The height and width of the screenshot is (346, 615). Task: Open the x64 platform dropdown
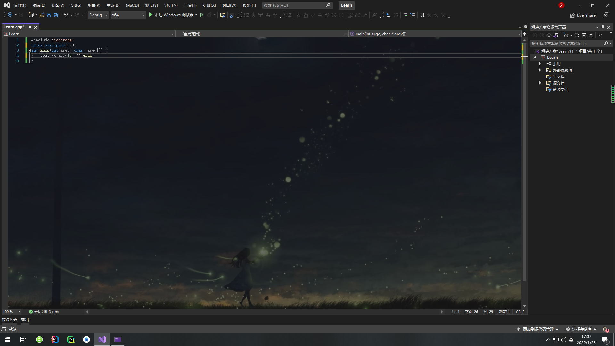click(128, 15)
